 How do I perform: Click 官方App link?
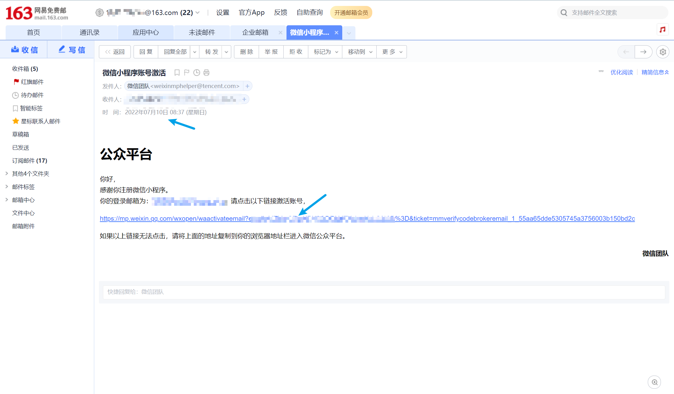tap(252, 12)
